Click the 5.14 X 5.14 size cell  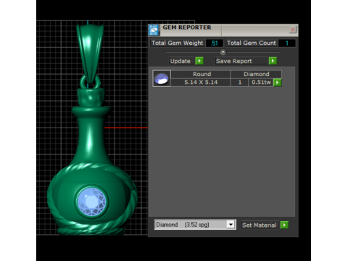pyautogui.click(x=201, y=83)
